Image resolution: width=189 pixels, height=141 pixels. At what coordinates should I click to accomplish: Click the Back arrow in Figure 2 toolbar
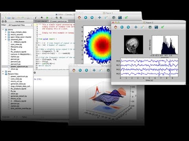point(122,27)
